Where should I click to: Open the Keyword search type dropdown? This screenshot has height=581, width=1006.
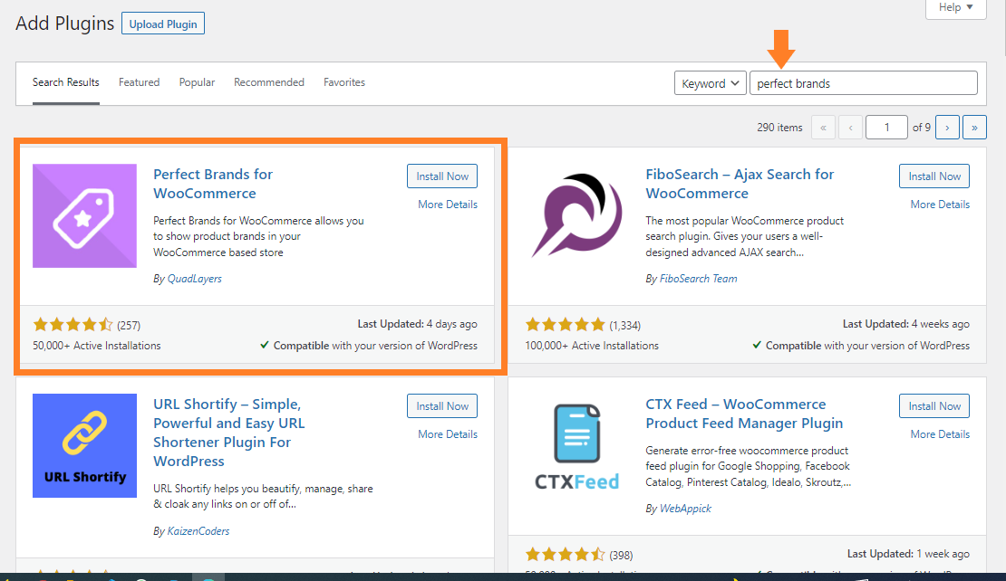(x=711, y=83)
